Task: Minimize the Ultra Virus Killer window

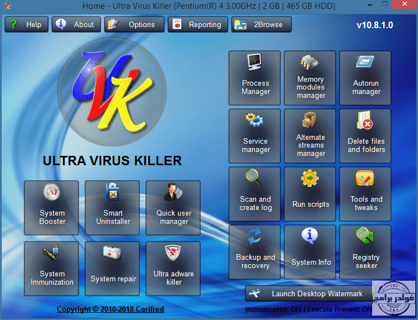Action: point(370,5)
